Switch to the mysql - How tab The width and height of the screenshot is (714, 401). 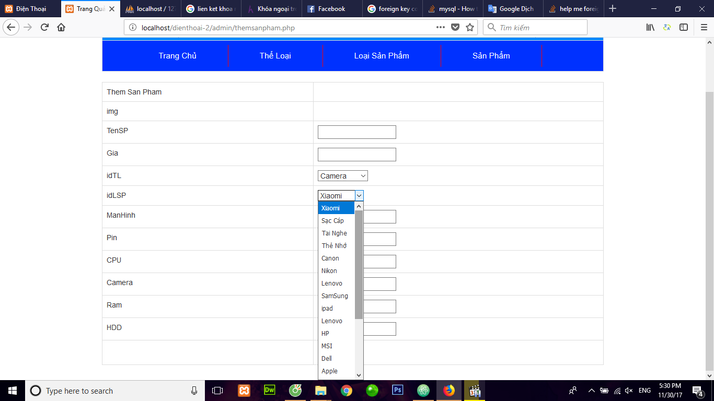tap(453, 9)
